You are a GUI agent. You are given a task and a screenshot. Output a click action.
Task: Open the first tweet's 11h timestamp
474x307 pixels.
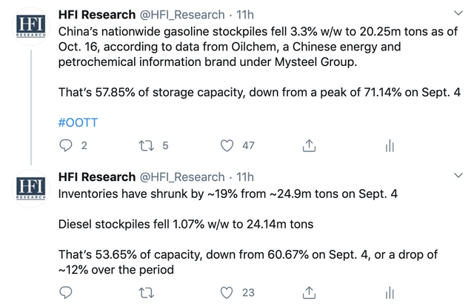coord(245,15)
